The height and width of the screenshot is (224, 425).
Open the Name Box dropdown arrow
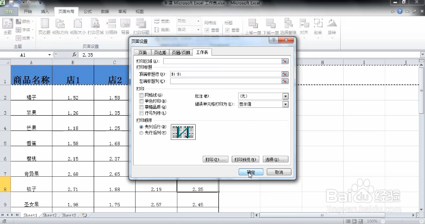(49, 55)
